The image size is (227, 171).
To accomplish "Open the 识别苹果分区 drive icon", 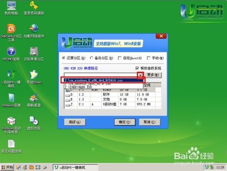I will click(x=34, y=54).
